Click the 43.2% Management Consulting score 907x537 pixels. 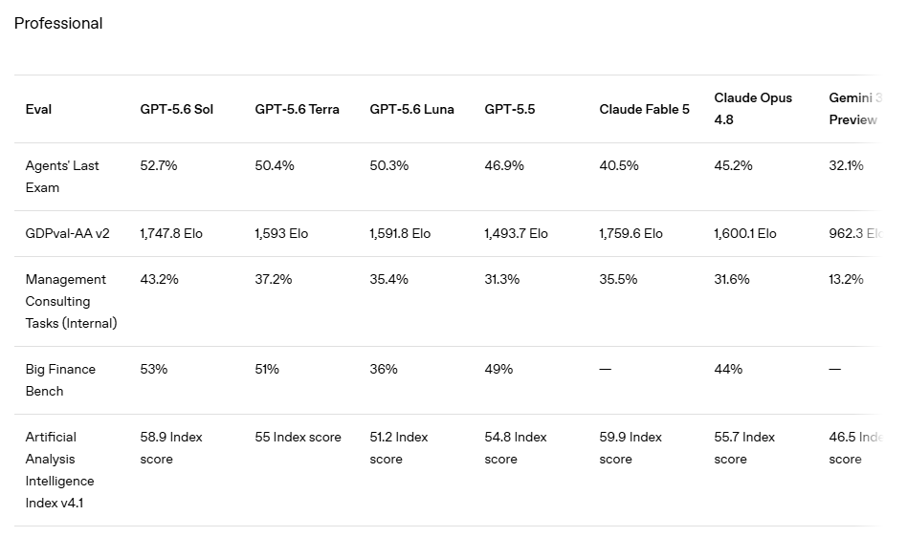point(159,279)
